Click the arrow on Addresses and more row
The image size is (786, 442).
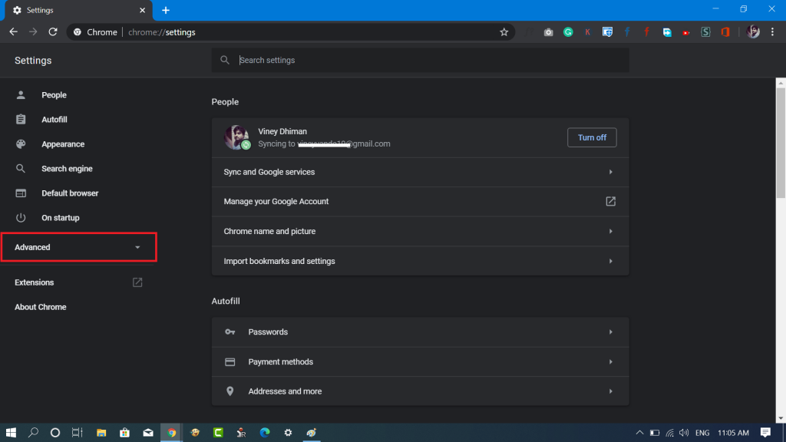coord(610,391)
